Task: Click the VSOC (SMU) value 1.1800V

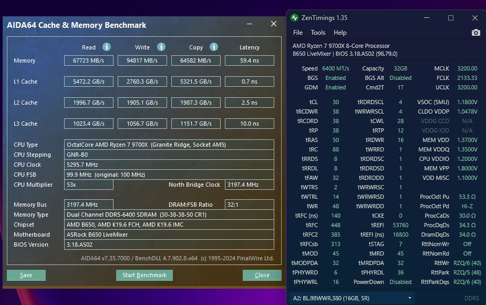Action: [x=467, y=102]
